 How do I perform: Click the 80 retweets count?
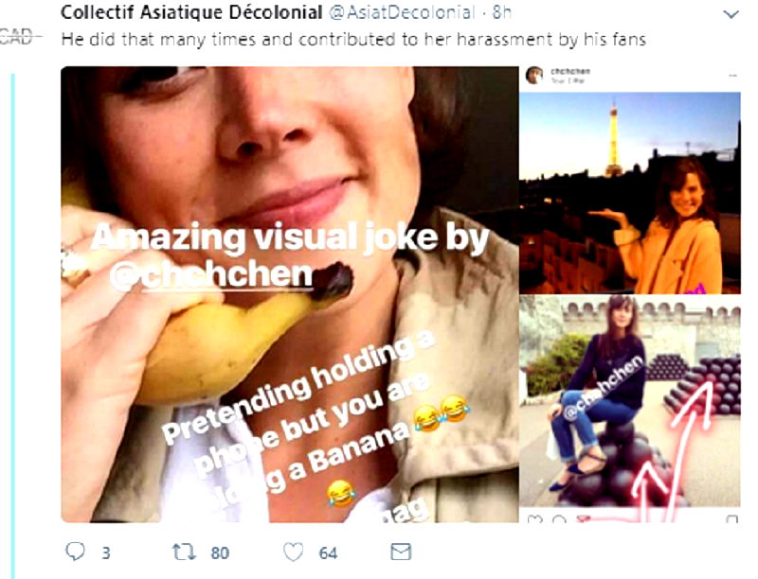[x=220, y=553]
